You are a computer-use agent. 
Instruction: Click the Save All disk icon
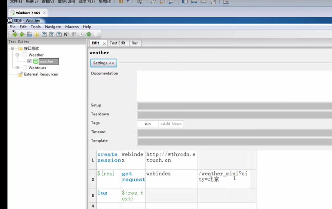pyautogui.click(x=52, y=34)
